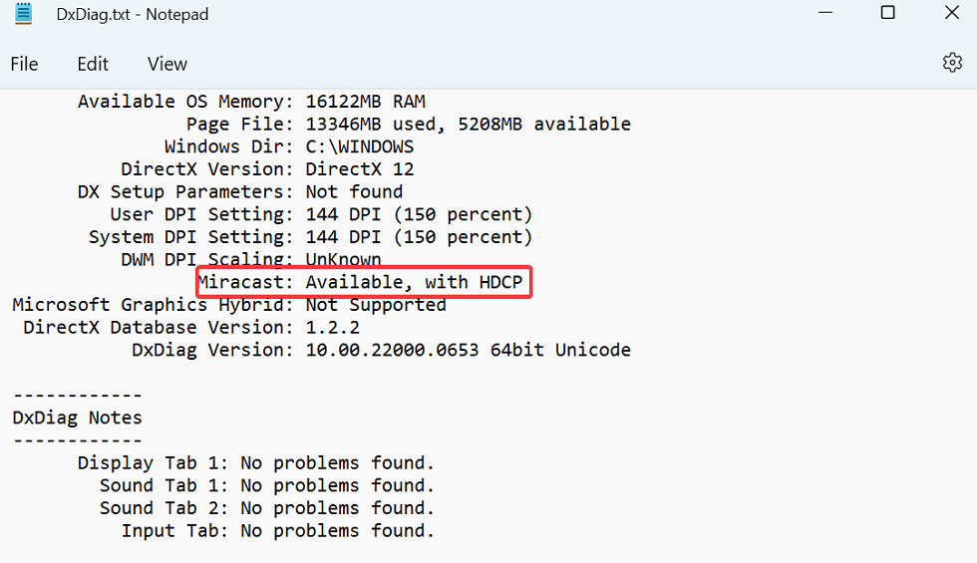Place cursor on Display Tab 1 line

coord(256,463)
